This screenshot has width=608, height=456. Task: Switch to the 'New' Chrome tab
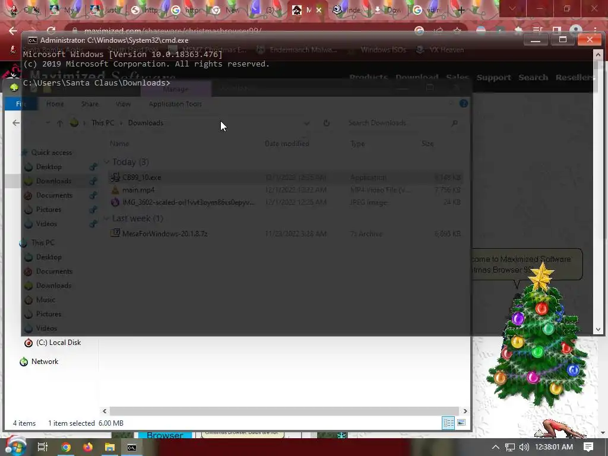point(225,10)
